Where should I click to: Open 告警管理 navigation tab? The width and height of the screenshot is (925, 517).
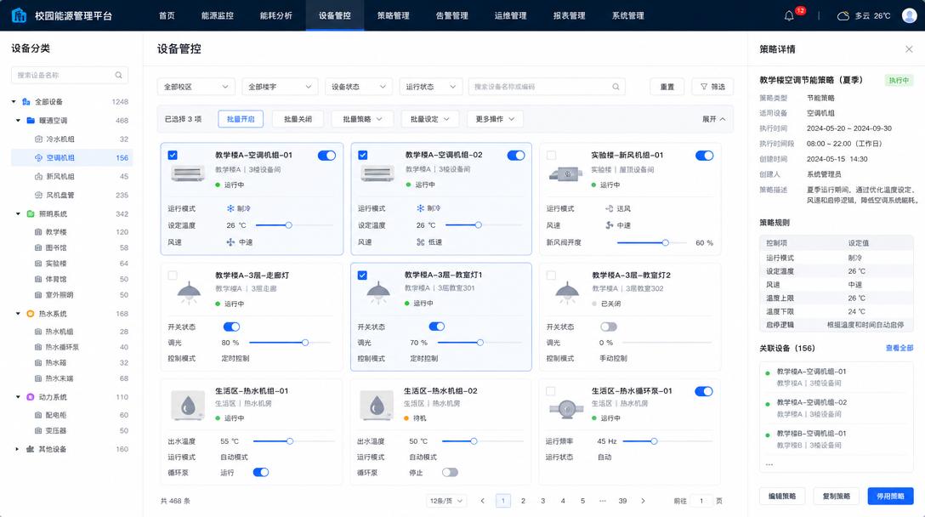[452, 16]
